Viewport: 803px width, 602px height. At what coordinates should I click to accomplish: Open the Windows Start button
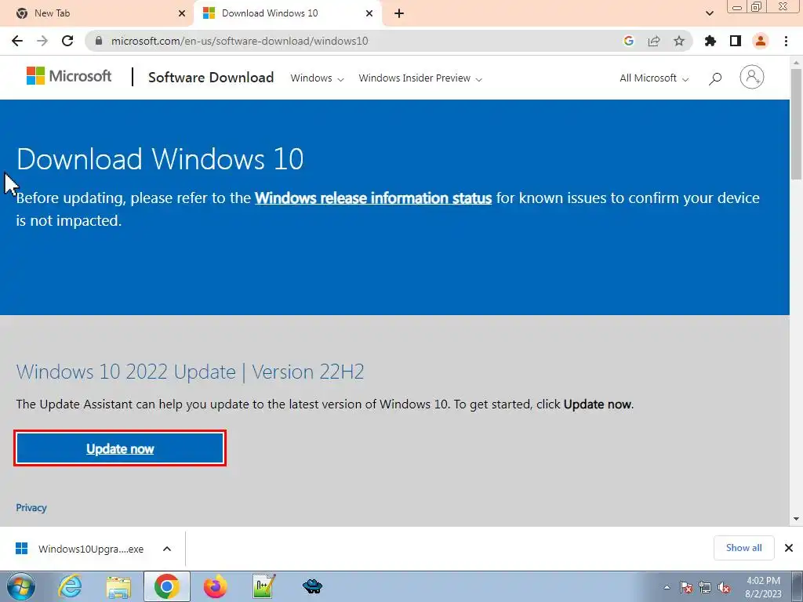(x=20, y=586)
